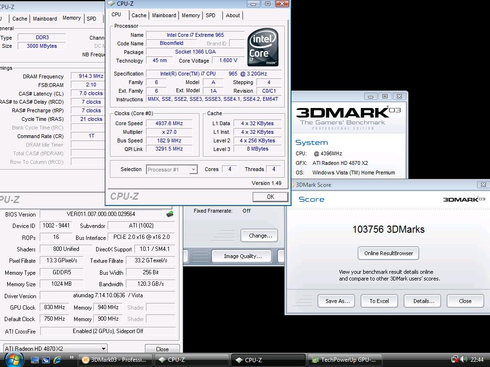
Task: Select Mainboard tab in background CPU-Z window
Action: pyautogui.click(x=45, y=19)
